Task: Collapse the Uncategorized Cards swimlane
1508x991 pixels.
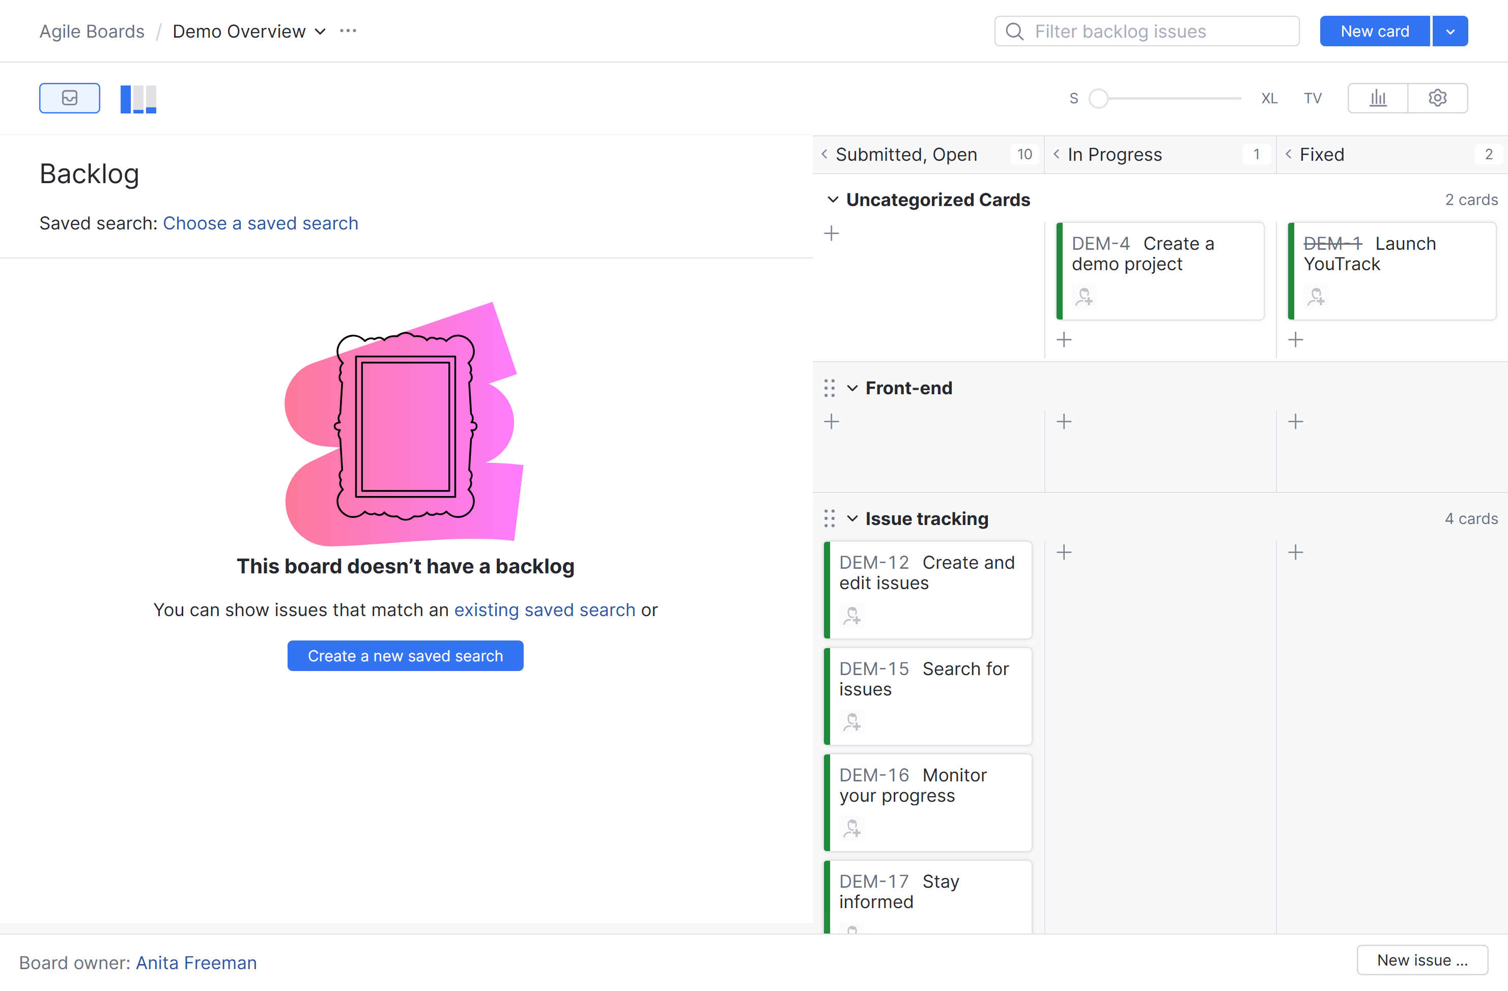Action: (833, 200)
